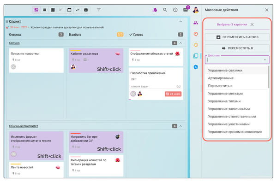Click flower icon on Отображение обложек card
277x182 pixels.
177,54
